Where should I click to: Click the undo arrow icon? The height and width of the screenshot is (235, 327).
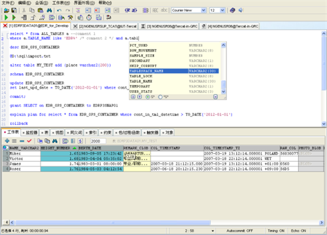[59, 10]
